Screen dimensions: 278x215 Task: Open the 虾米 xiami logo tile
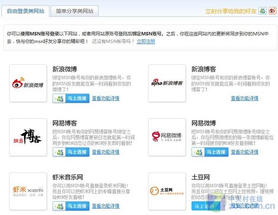tap(28, 191)
